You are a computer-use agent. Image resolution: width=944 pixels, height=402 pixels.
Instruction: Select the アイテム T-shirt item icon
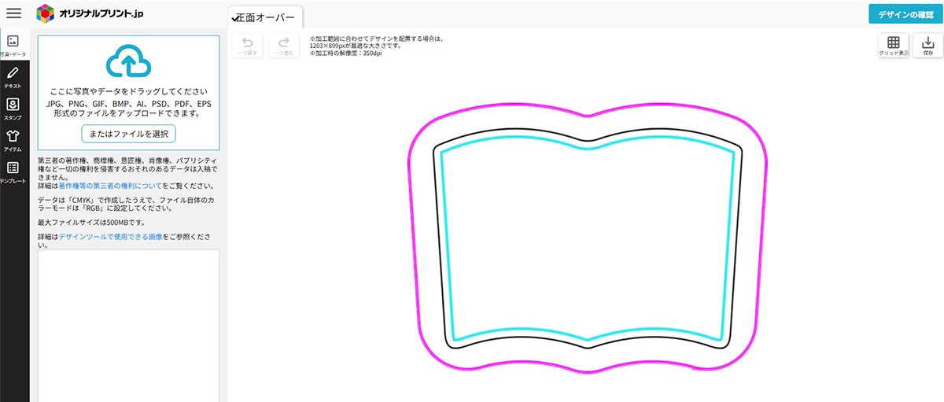(13, 139)
